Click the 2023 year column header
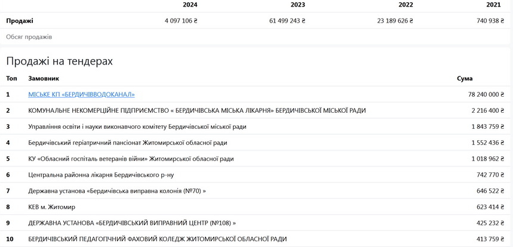This screenshot has width=513, height=247. pos(297,5)
